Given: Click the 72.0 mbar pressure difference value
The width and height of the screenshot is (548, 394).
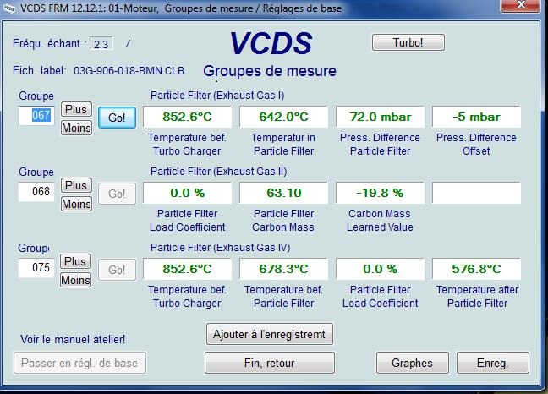Looking at the screenshot, I should tap(381, 117).
